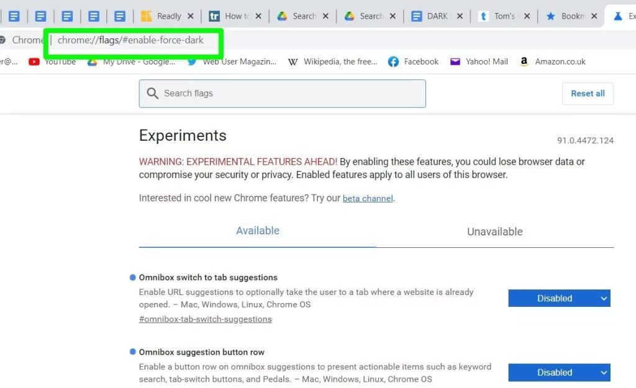This screenshot has width=636, height=388.
Task: Open the #omnibox-tab-switch-suggestions anchor link
Action: click(205, 319)
